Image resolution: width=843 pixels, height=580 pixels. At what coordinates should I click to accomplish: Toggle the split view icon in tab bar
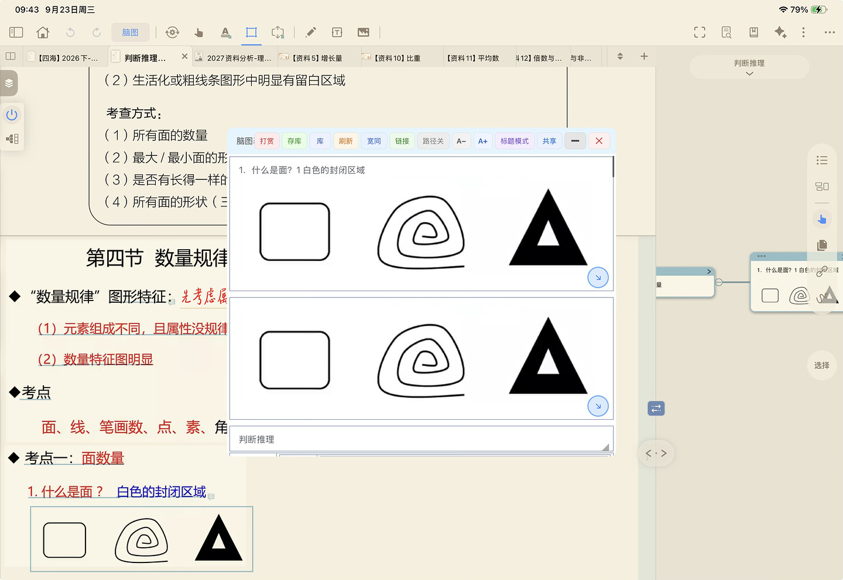point(11,56)
